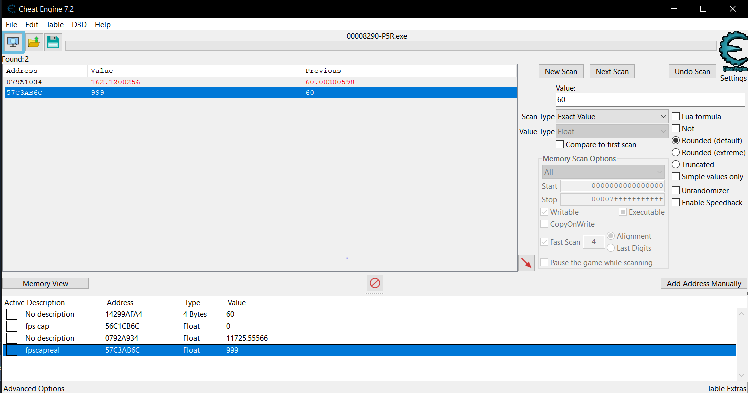Screen dimensions: 748x393
Task: Activate the fps cap entry checkbox
Action: 12,326
